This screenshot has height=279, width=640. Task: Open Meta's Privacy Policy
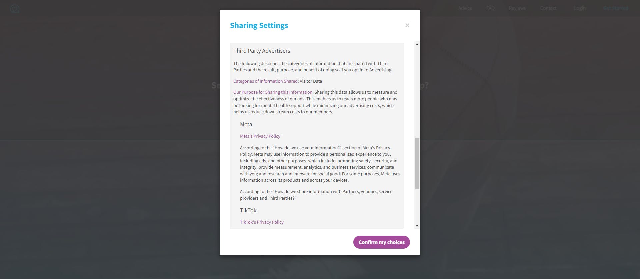point(260,136)
